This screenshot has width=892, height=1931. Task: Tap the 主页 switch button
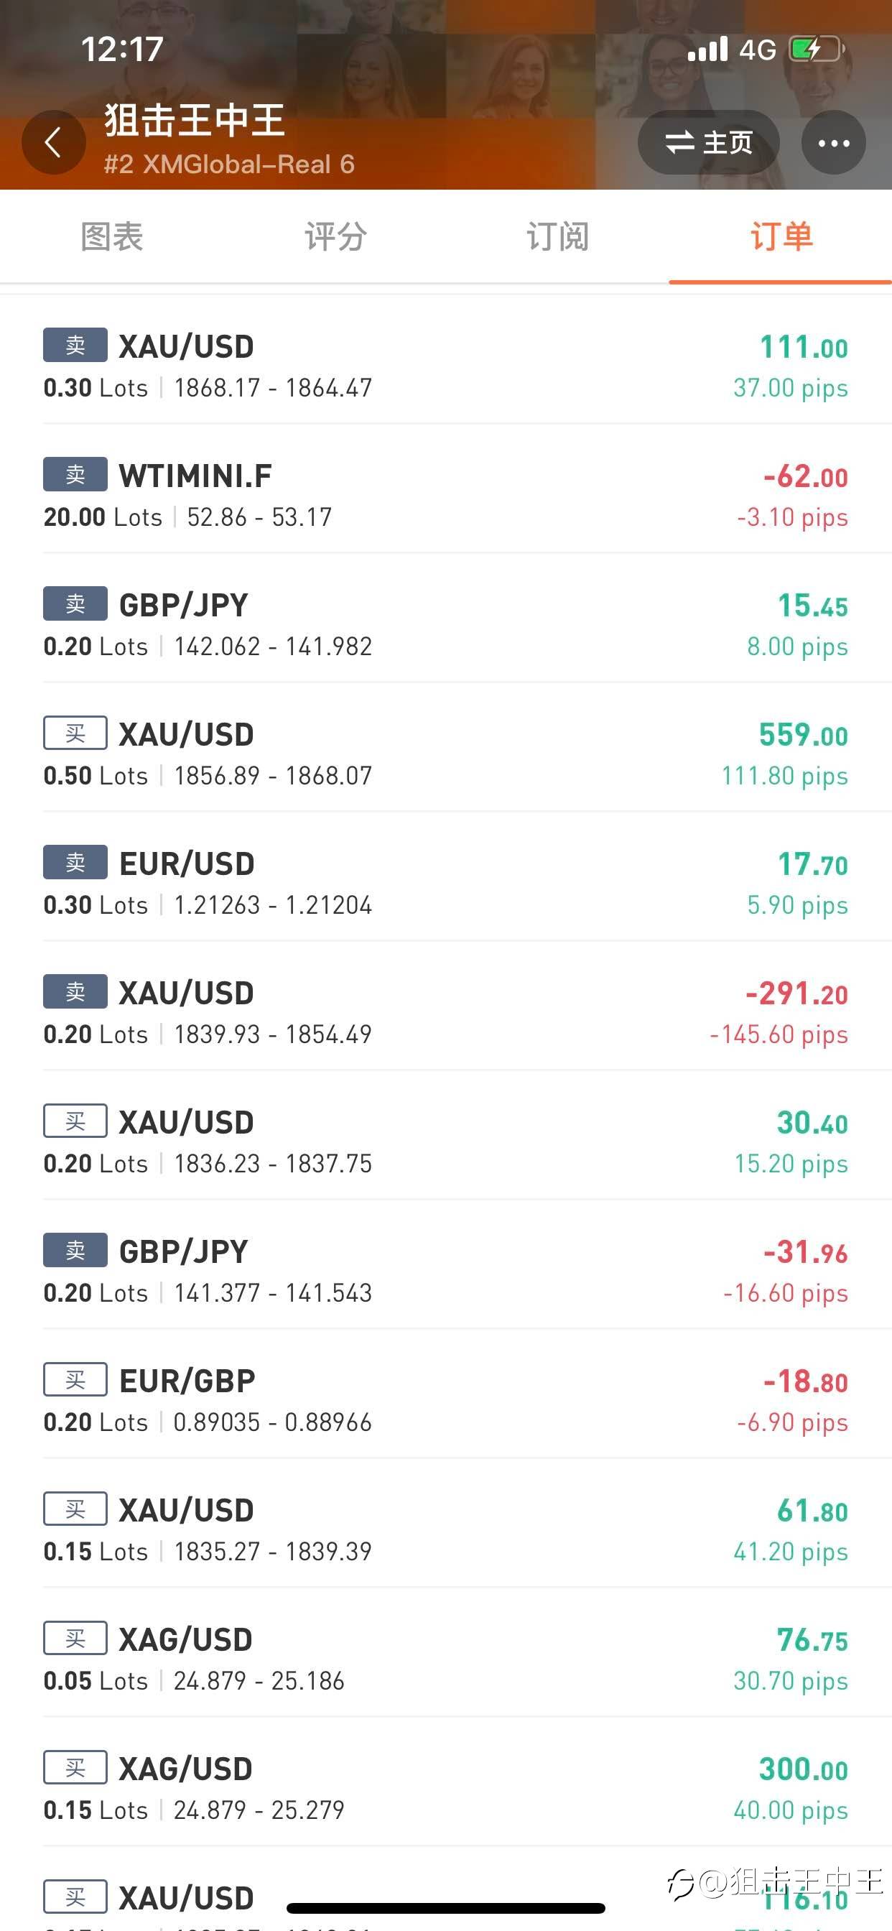(x=708, y=142)
